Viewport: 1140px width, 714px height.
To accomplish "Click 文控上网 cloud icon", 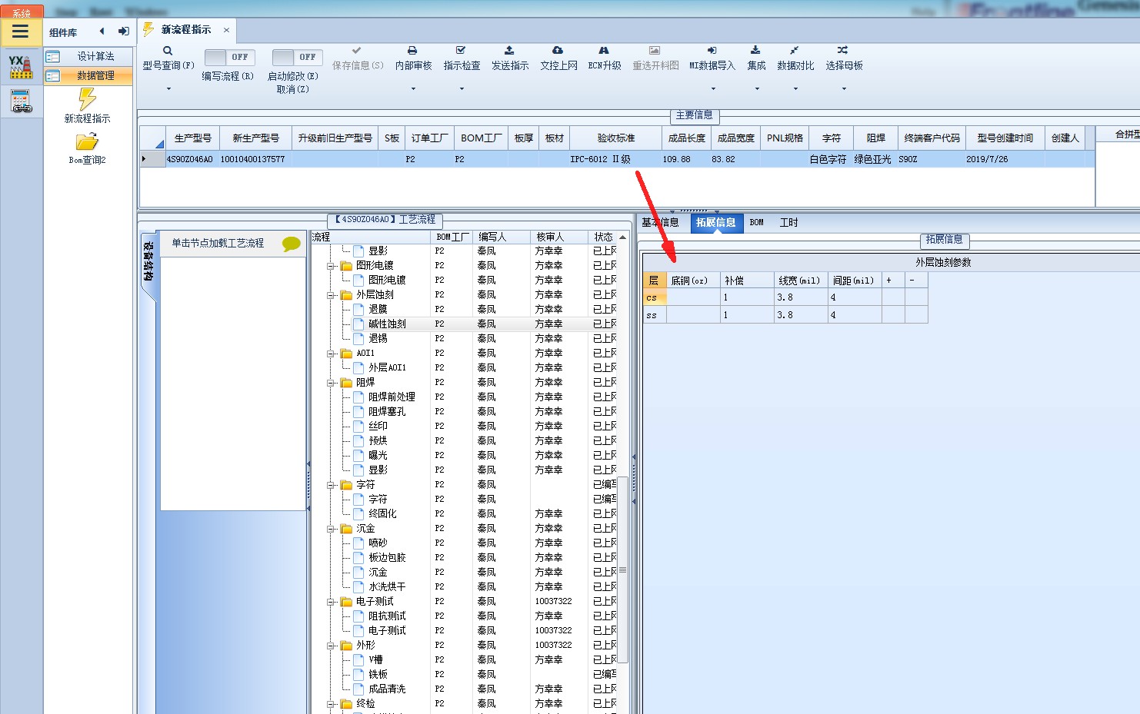I will point(558,50).
